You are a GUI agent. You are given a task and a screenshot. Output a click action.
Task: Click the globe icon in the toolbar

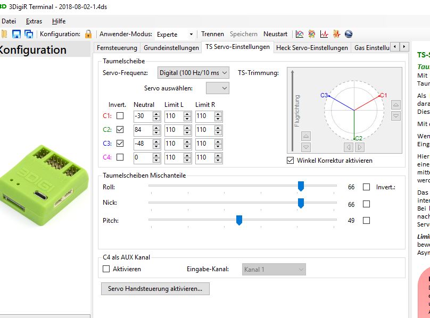click(349, 34)
